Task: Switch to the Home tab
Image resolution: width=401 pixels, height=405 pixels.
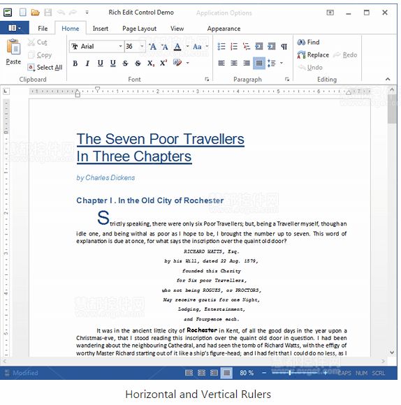Action: coord(71,29)
